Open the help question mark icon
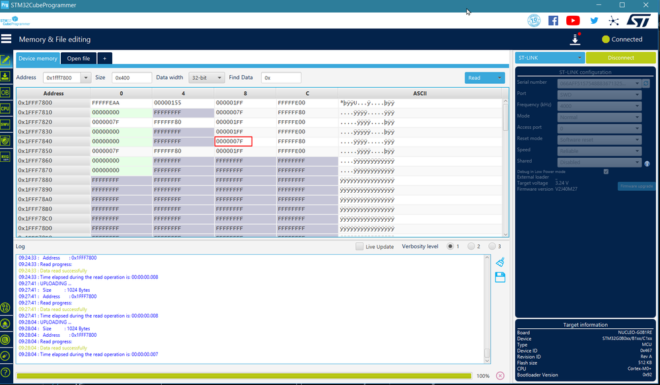Image resolution: width=660 pixels, height=385 pixels. click(5, 372)
